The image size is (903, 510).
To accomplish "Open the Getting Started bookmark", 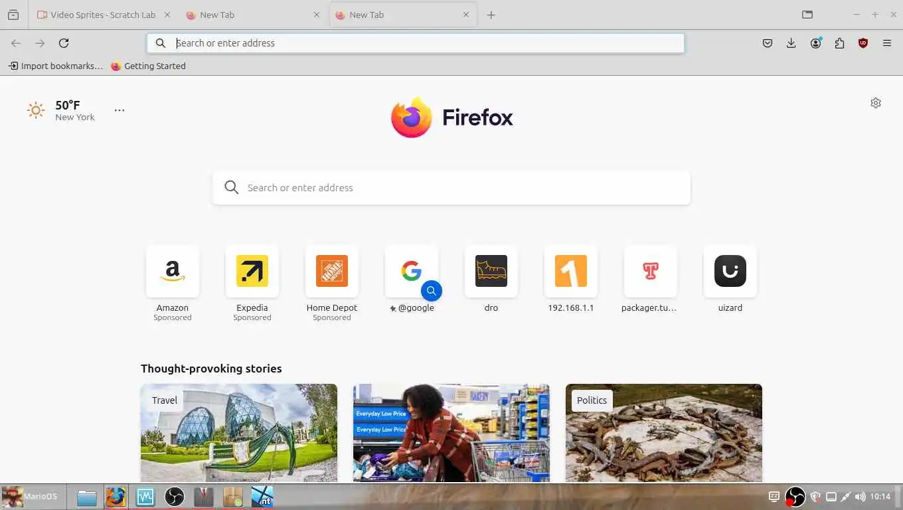I will [x=148, y=66].
